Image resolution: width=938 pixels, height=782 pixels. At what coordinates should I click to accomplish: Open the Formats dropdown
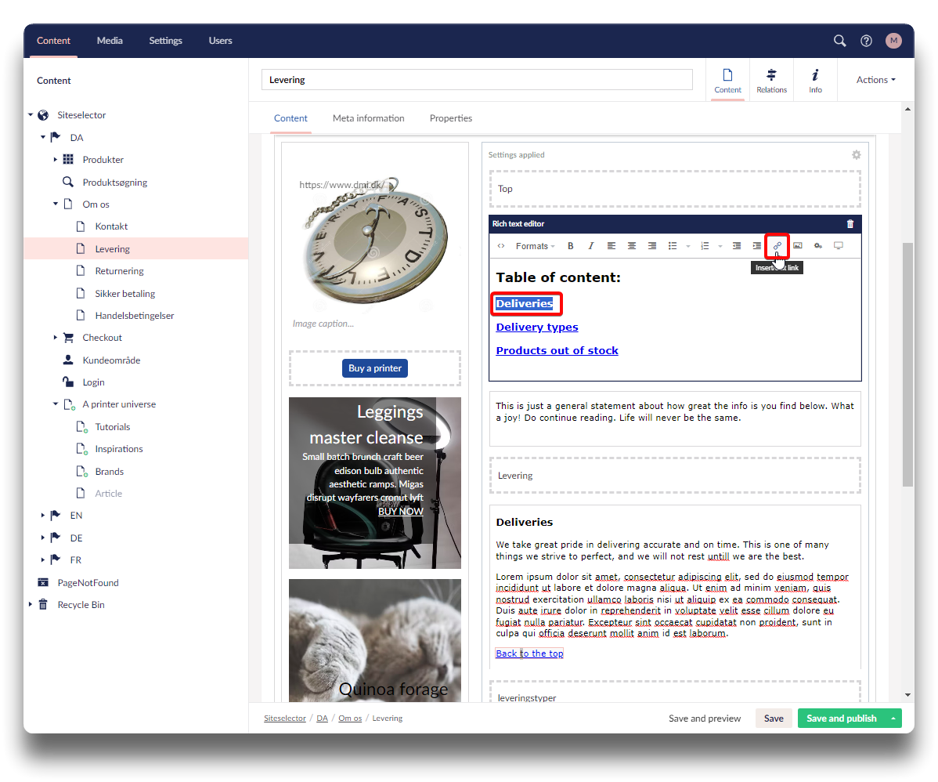click(x=535, y=246)
